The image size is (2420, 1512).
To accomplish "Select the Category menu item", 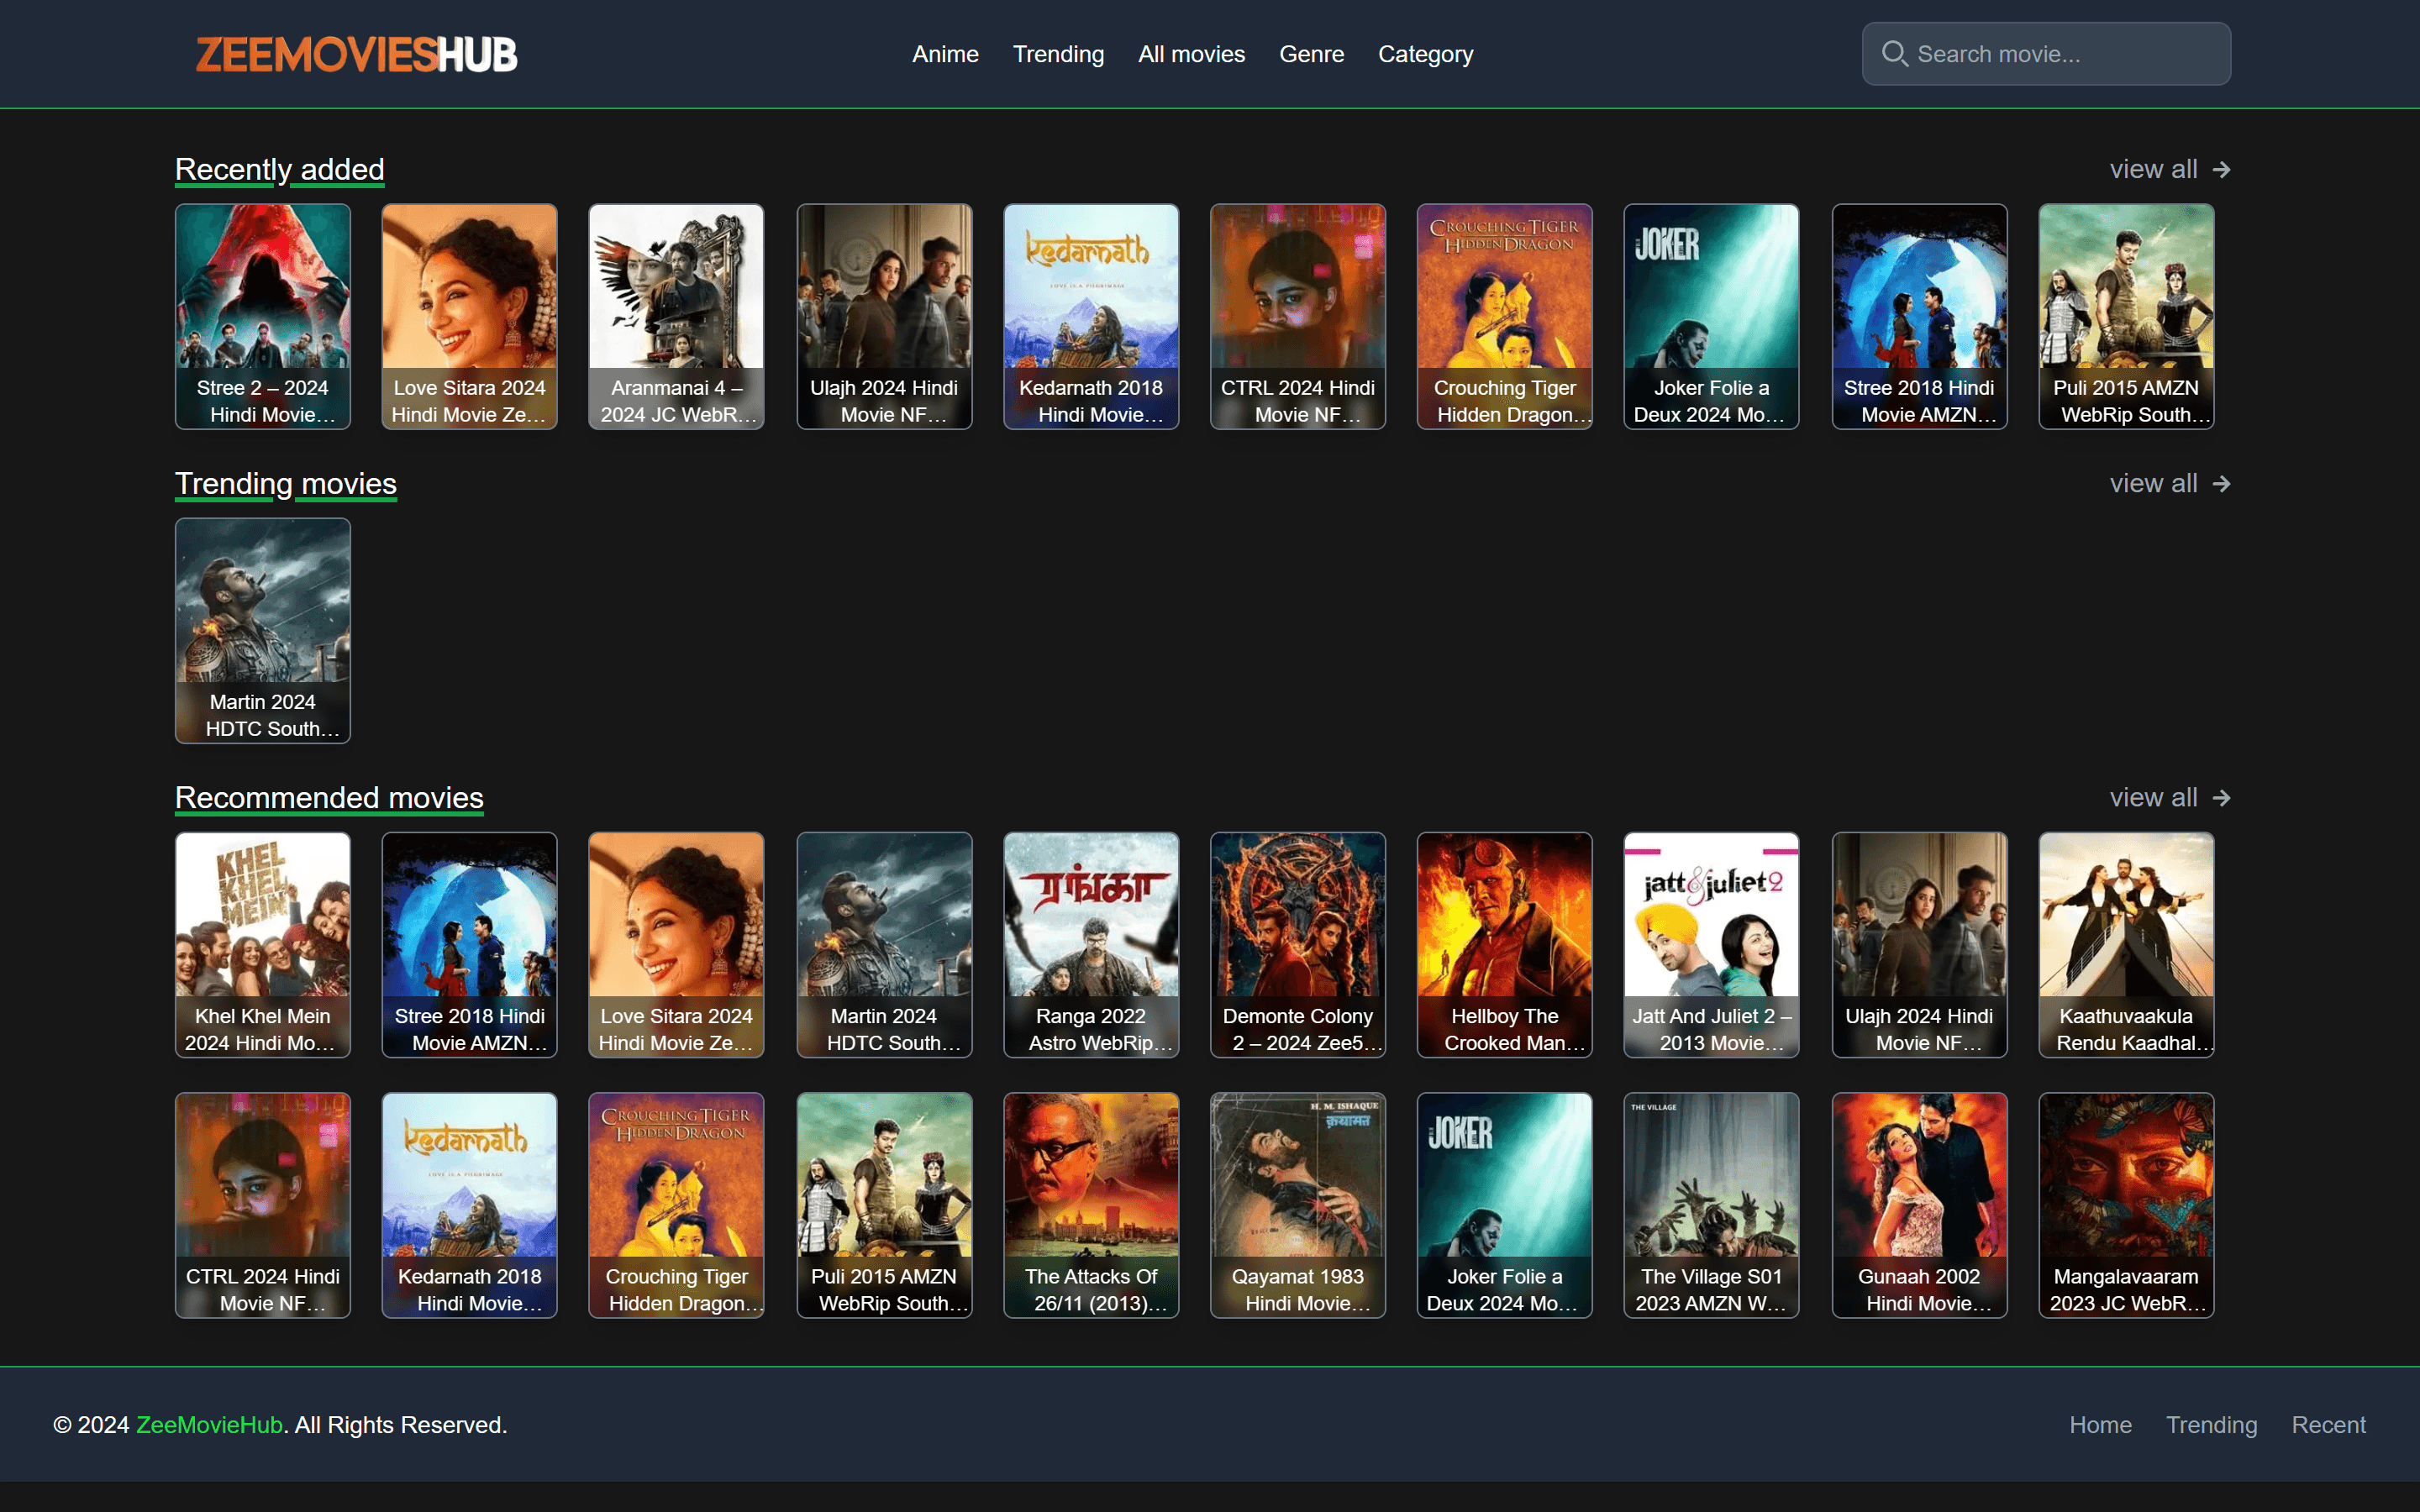I will point(1425,54).
